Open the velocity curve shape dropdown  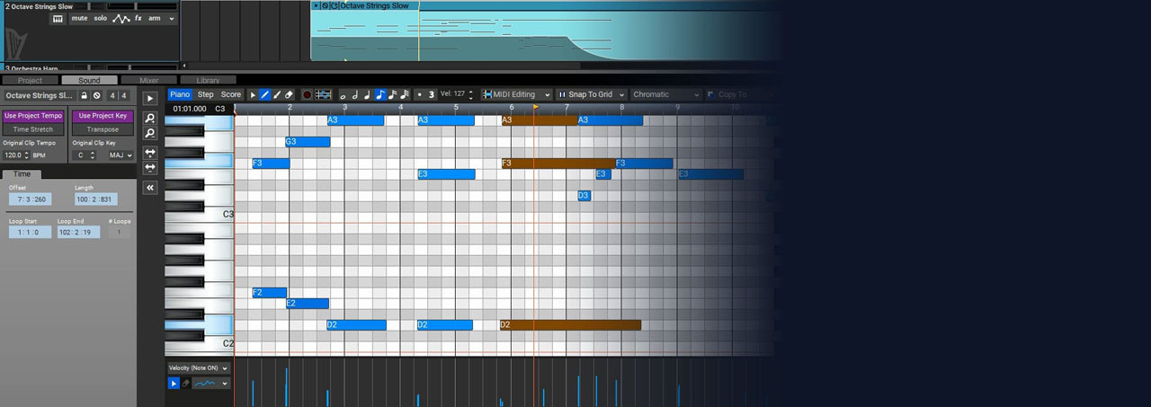[210, 384]
